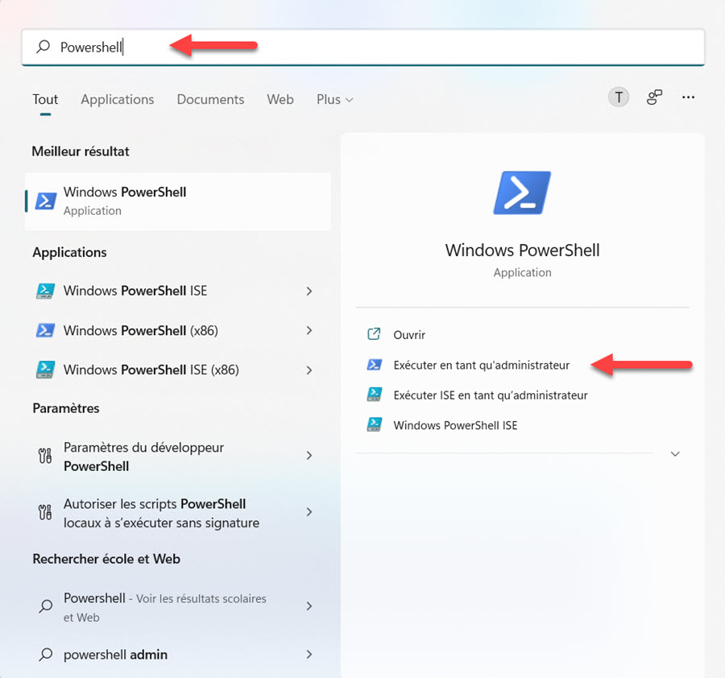The width and height of the screenshot is (725, 678).
Task: Switch to the Documents tab
Action: [x=210, y=99]
